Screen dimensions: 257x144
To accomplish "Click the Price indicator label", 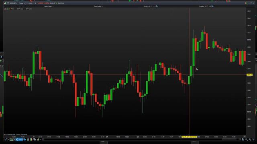I will (x=12, y=9).
